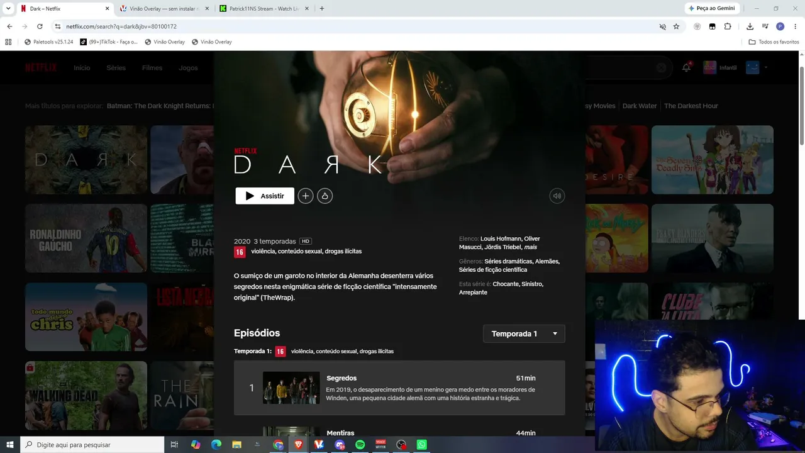This screenshot has width=805, height=453.
Task: Open the Todo Mundo Odeia o Chris card
Action: (x=86, y=316)
